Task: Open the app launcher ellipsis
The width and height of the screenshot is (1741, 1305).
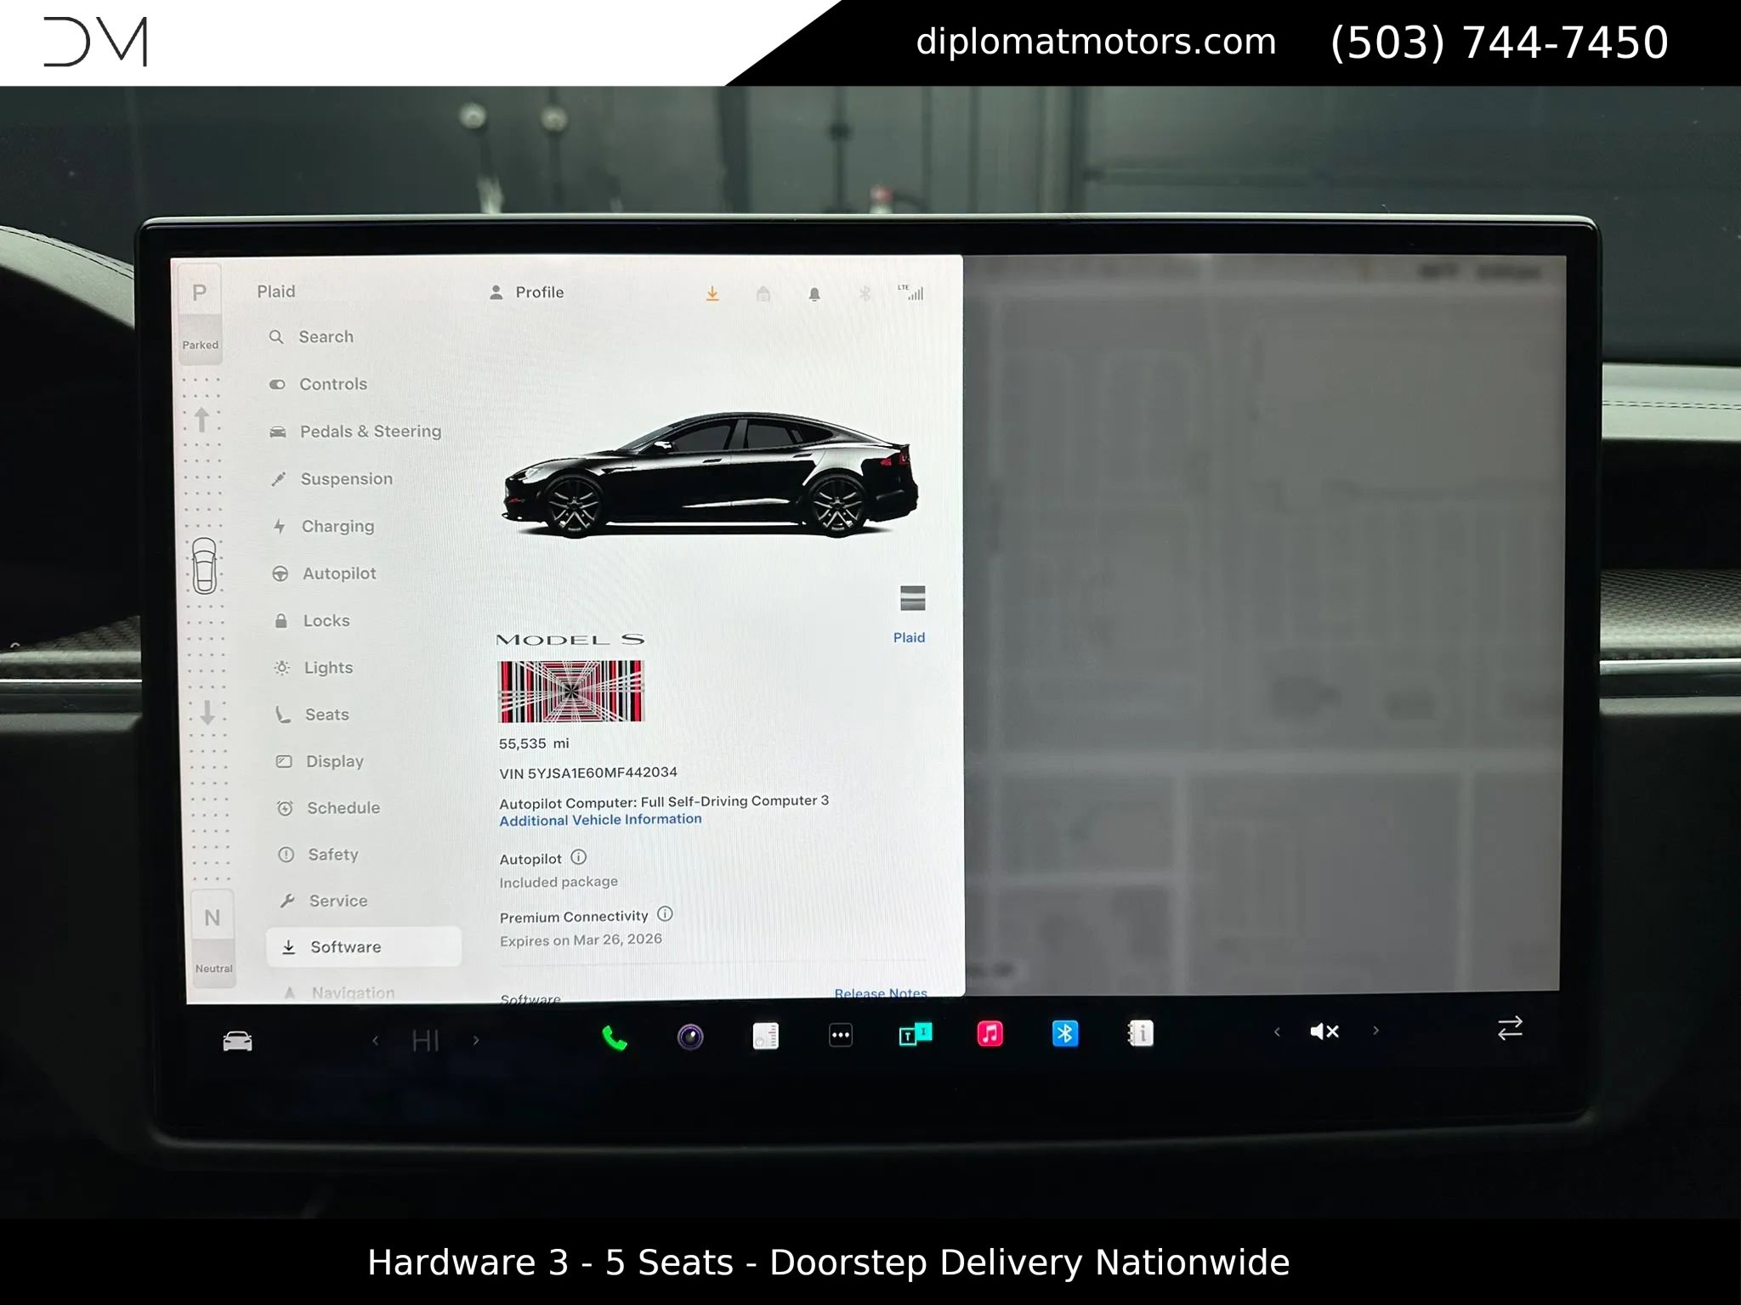Action: [840, 1035]
